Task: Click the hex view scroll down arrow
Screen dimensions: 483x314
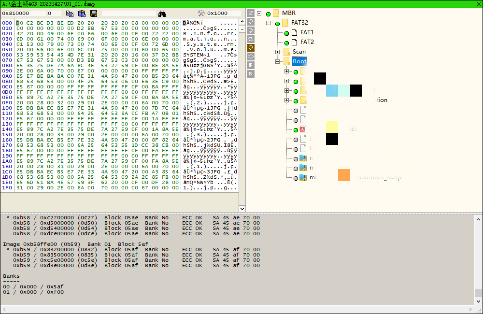Action: pos(242,209)
